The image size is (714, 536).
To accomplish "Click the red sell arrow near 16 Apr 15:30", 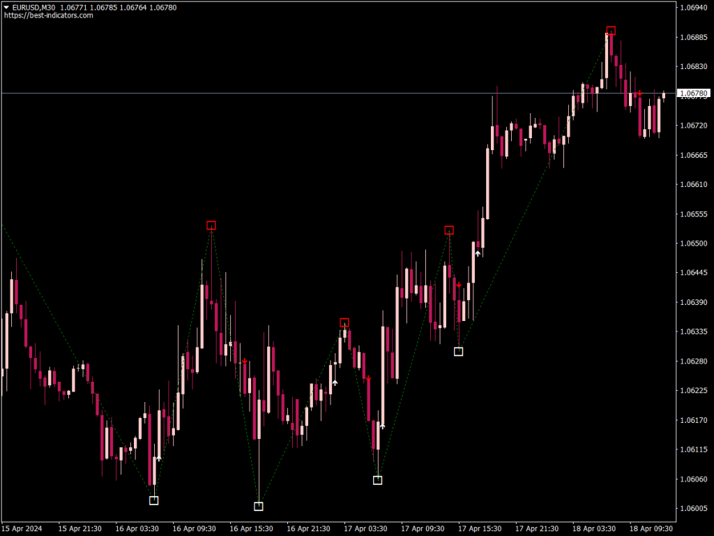I will 245,361.
